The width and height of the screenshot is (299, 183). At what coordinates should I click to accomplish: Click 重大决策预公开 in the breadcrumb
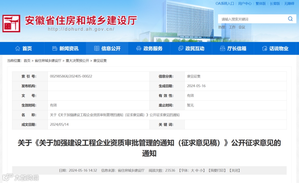77,61
